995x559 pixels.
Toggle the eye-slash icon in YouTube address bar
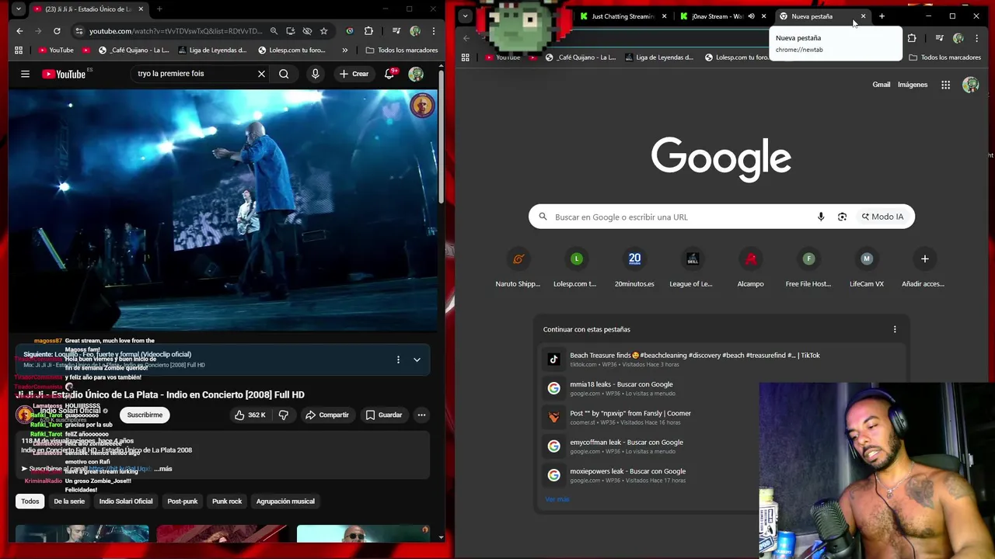point(307,31)
